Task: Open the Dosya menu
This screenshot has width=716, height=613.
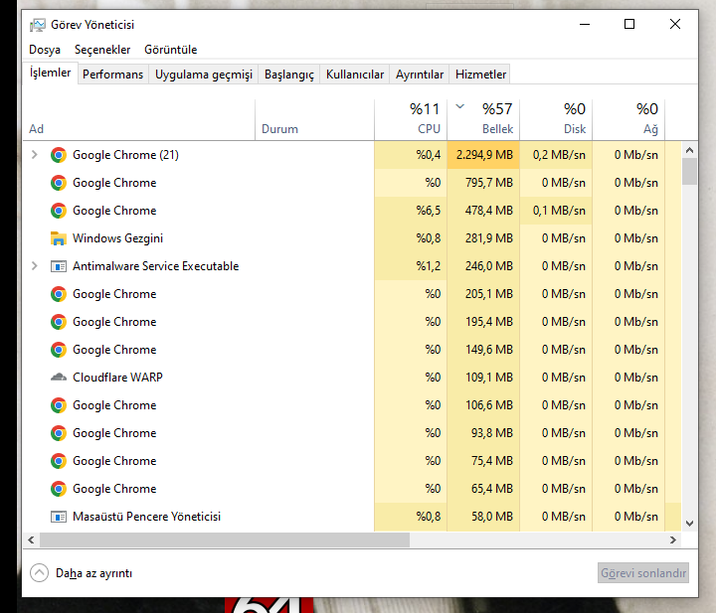Action: click(45, 50)
